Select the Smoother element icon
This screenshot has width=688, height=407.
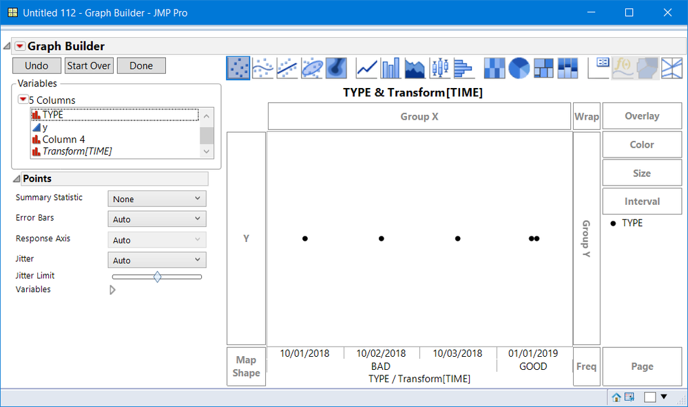[263, 68]
